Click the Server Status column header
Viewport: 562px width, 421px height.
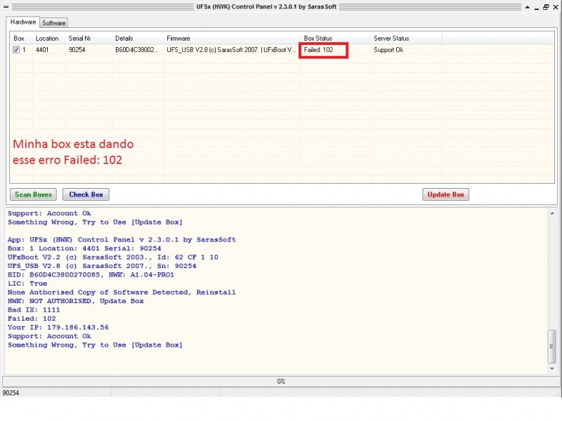pyautogui.click(x=406, y=39)
